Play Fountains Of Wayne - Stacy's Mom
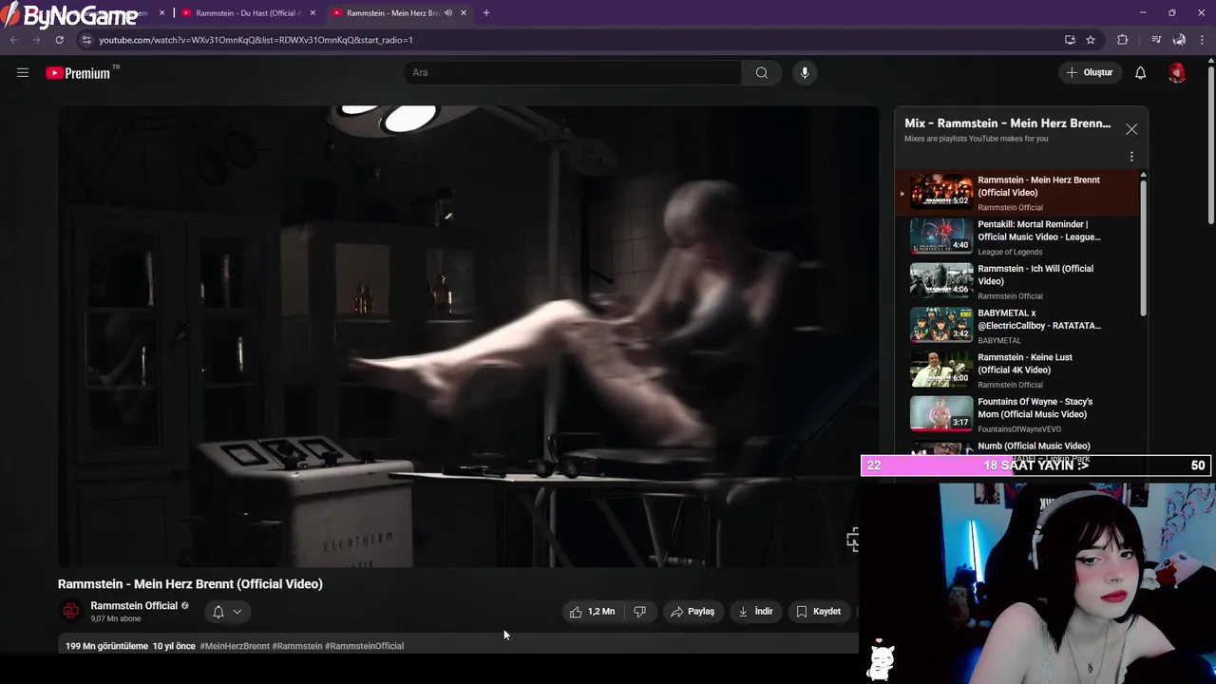This screenshot has height=684, width=1216. pyautogui.click(x=1018, y=415)
